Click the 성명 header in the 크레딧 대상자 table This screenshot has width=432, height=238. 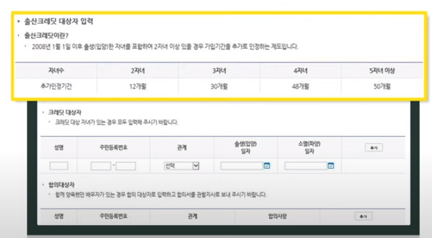(x=59, y=147)
